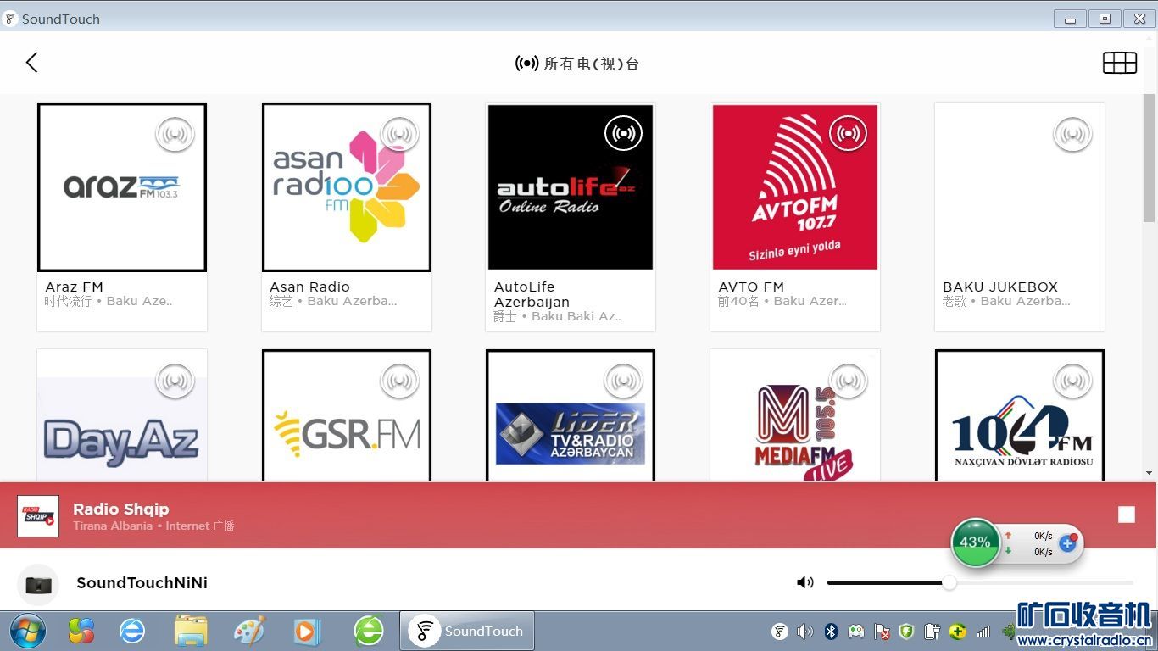The width and height of the screenshot is (1158, 651).
Task: Open the system volume tray icon
Action: (x=805, y=632)
